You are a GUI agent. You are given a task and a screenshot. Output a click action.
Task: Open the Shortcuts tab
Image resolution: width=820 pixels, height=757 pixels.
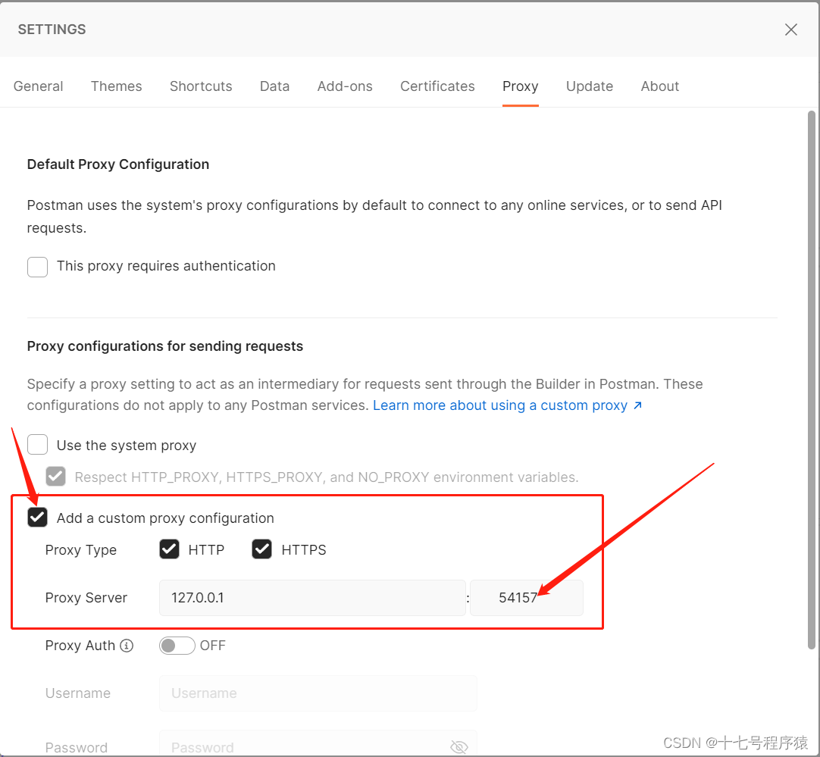tap(201, 86)
